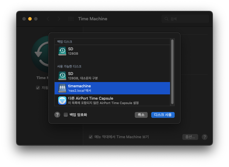Click the AirPort Time Capsule Wi-Fi icon
Screen dimensions: 229x167
pyautogui.click(x=62, y=101)
